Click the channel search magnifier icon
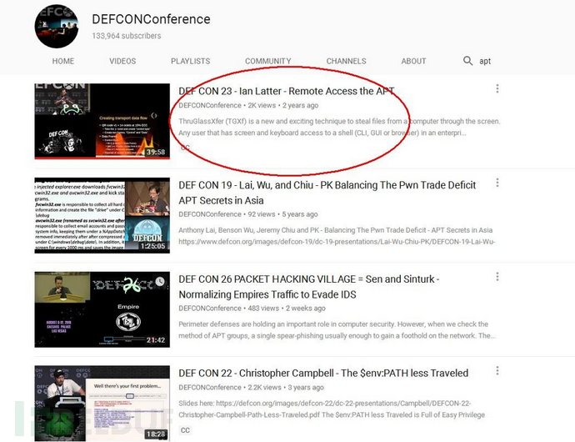The height and width of the screenshot is (442, 575). (467, 61)
